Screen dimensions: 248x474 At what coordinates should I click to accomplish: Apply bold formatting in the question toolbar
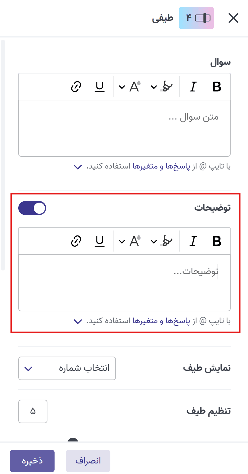point(217,87)
